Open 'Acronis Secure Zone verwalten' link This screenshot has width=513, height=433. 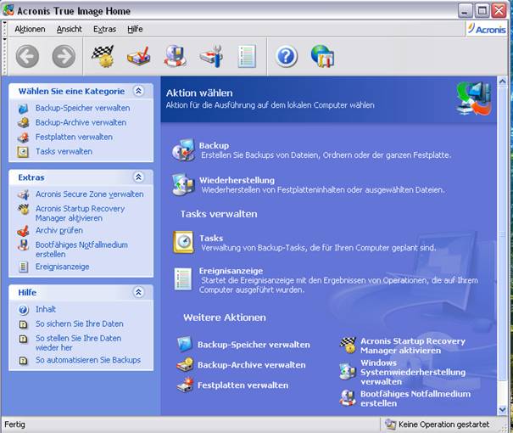[89, 194]
